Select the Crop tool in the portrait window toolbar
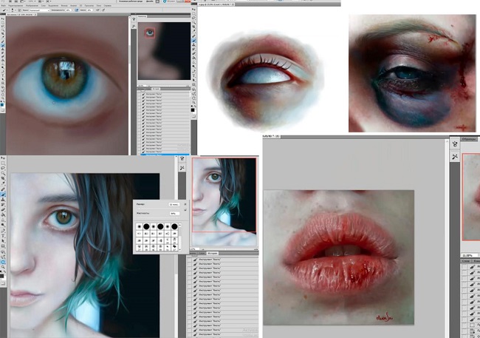The width and height of the screenshot is (480, 338). (x=3, y=178)
